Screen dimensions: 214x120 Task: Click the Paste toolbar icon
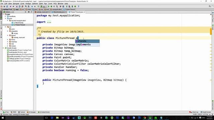coord(22,6)
